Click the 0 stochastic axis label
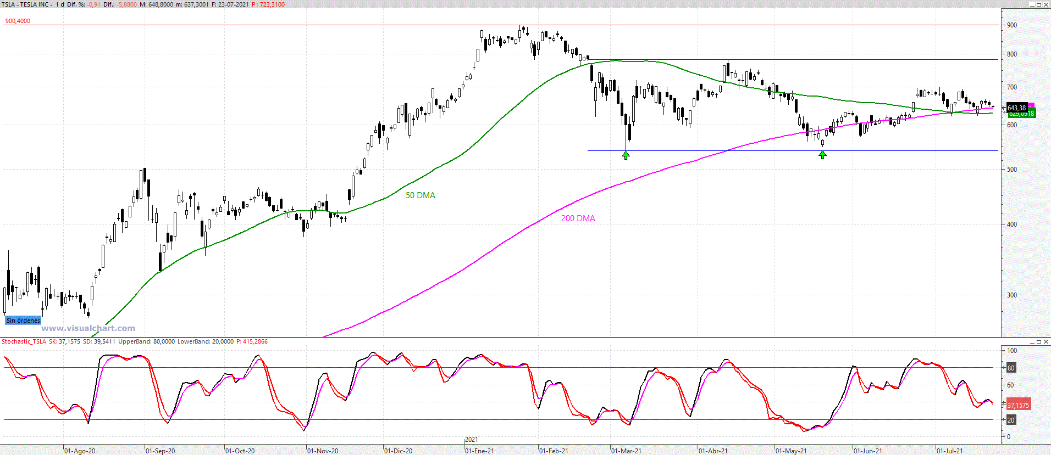1051x455 pixels. coord(1009,437)
